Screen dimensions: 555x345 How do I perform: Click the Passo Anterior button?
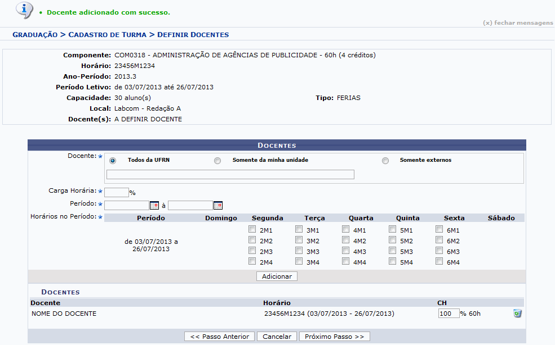click(219, 337)
